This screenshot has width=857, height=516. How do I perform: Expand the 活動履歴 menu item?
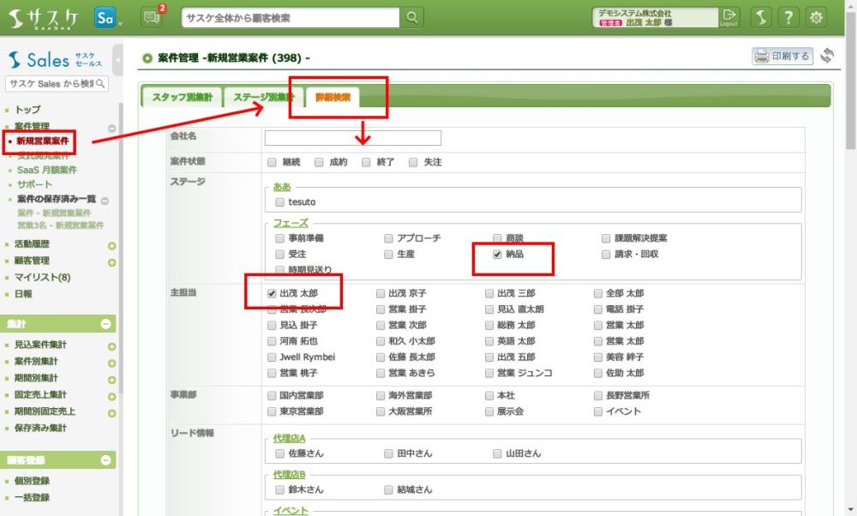point(111,244)
